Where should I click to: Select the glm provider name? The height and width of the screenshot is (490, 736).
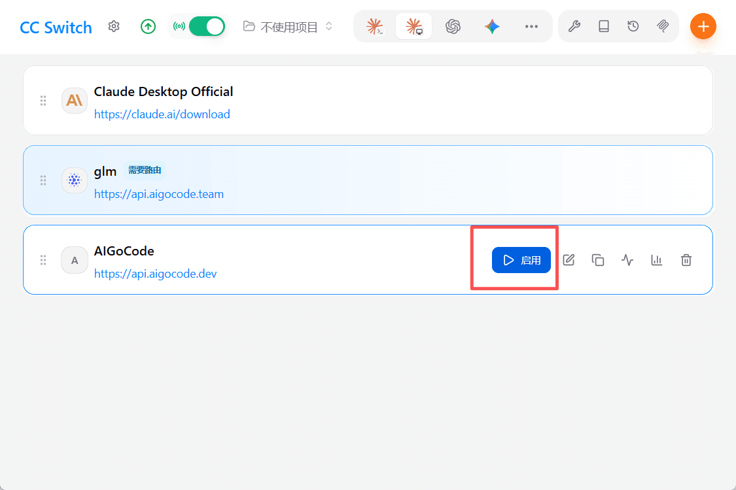(105, 172)
